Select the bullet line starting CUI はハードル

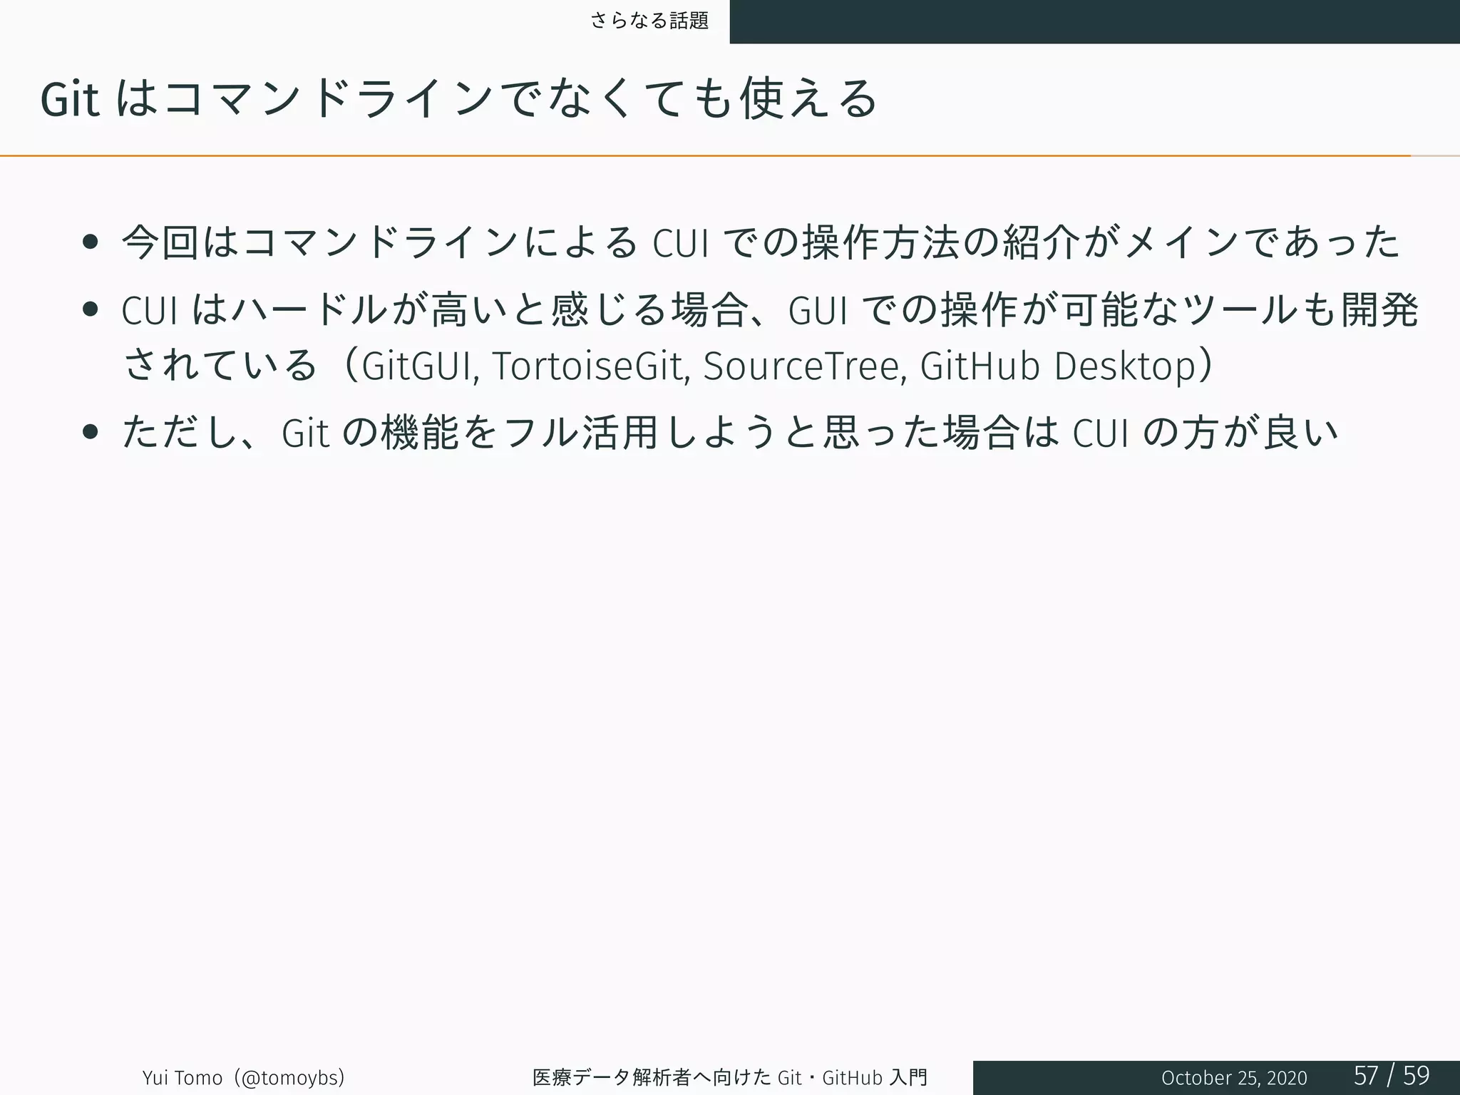coord(770,310)
